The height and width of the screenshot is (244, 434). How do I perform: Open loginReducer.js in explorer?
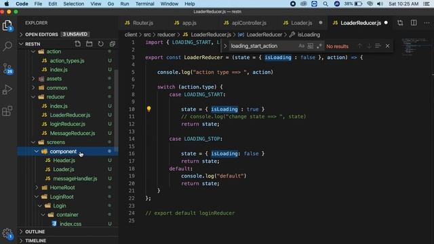pyautogui.click(x=67, y=124)
